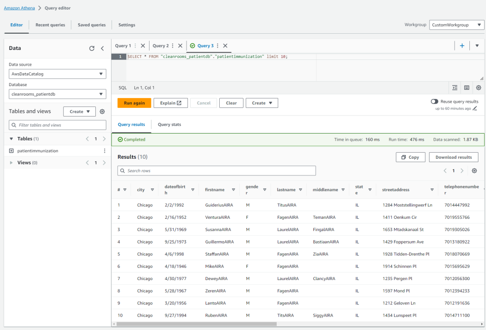
Task: Open the Data source dropdown
Action: [x=57, y=74]
